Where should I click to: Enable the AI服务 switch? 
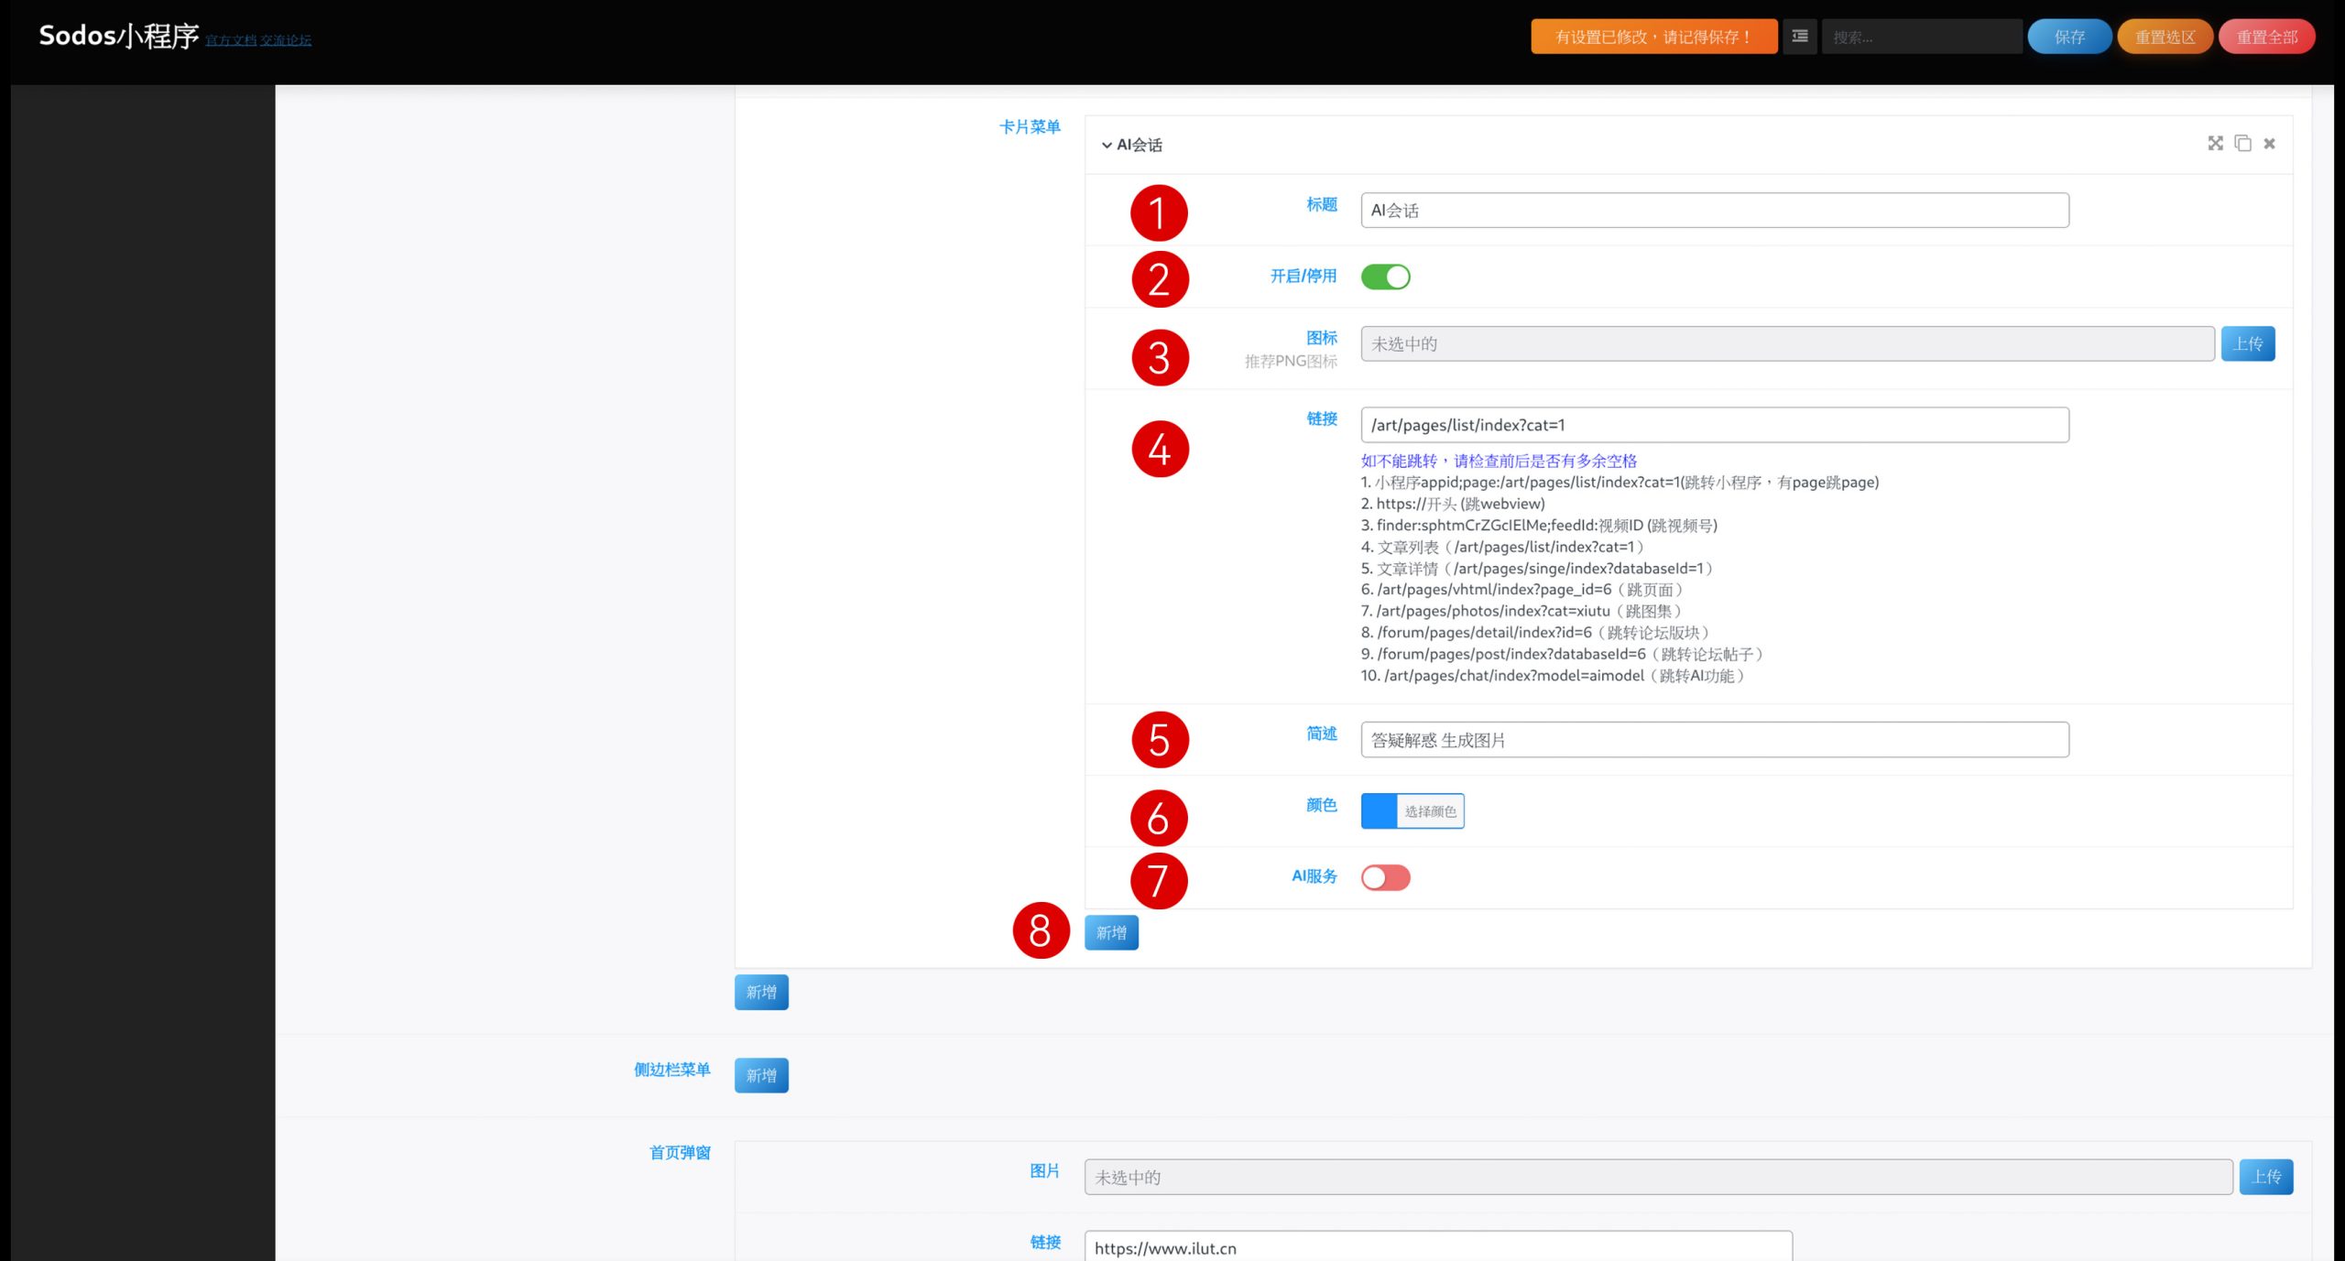pyautogui.click(x=1385, y=877)
